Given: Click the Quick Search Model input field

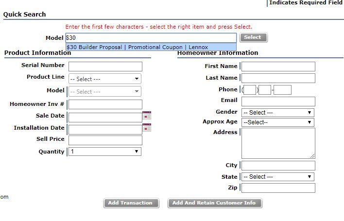Looking at the screenshot, I should pos(151,38).
